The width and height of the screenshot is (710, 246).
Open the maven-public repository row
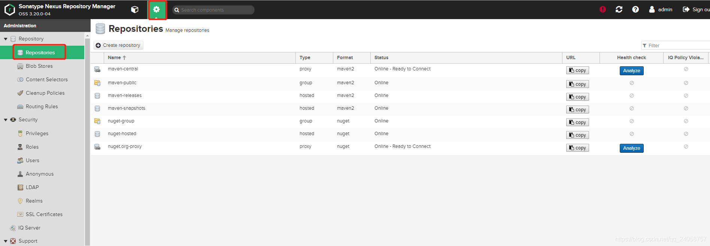coord(400,84)
